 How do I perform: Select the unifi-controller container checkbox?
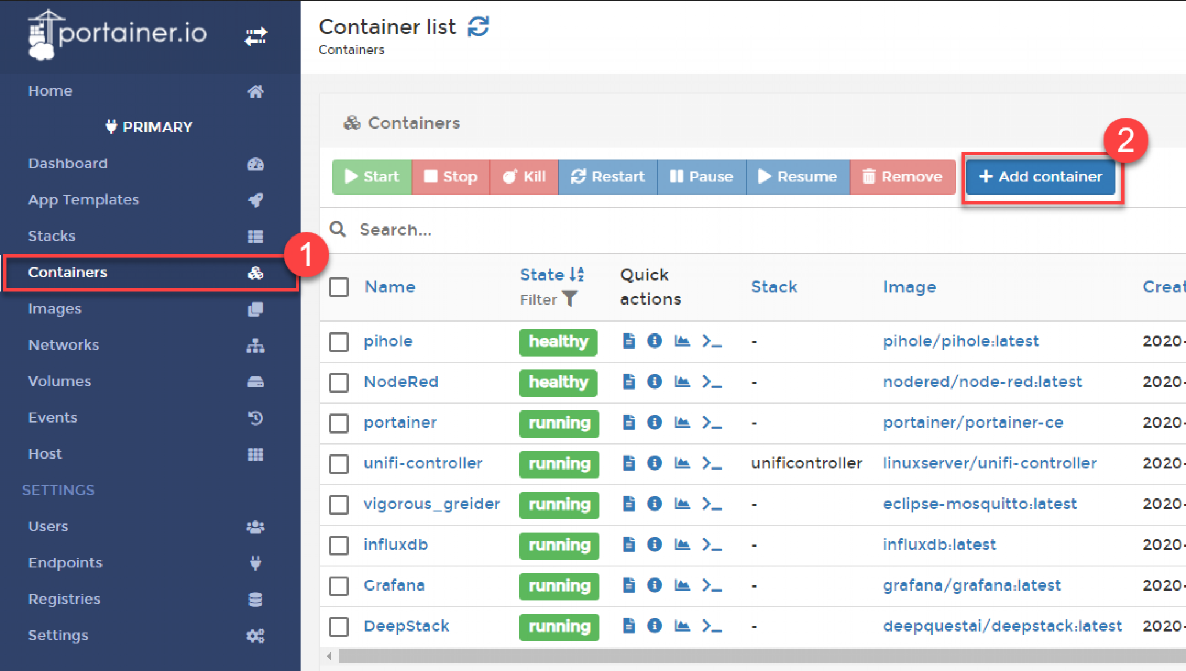tap(339, 464)
